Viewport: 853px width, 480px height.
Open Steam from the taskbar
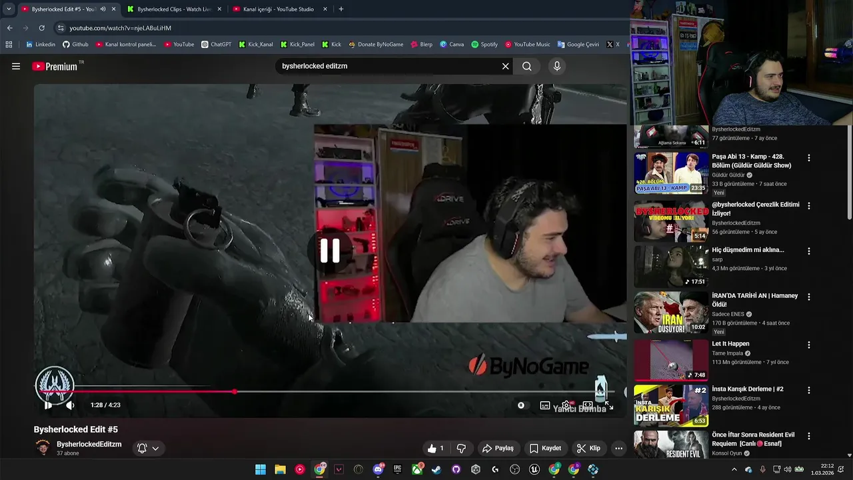436,469
